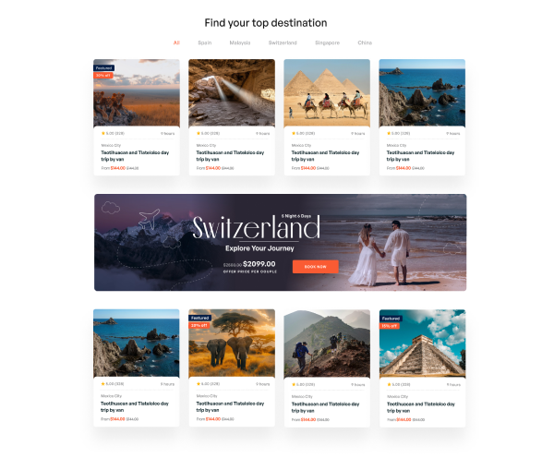Select the All destination filter tab

[x=176, y=42]
